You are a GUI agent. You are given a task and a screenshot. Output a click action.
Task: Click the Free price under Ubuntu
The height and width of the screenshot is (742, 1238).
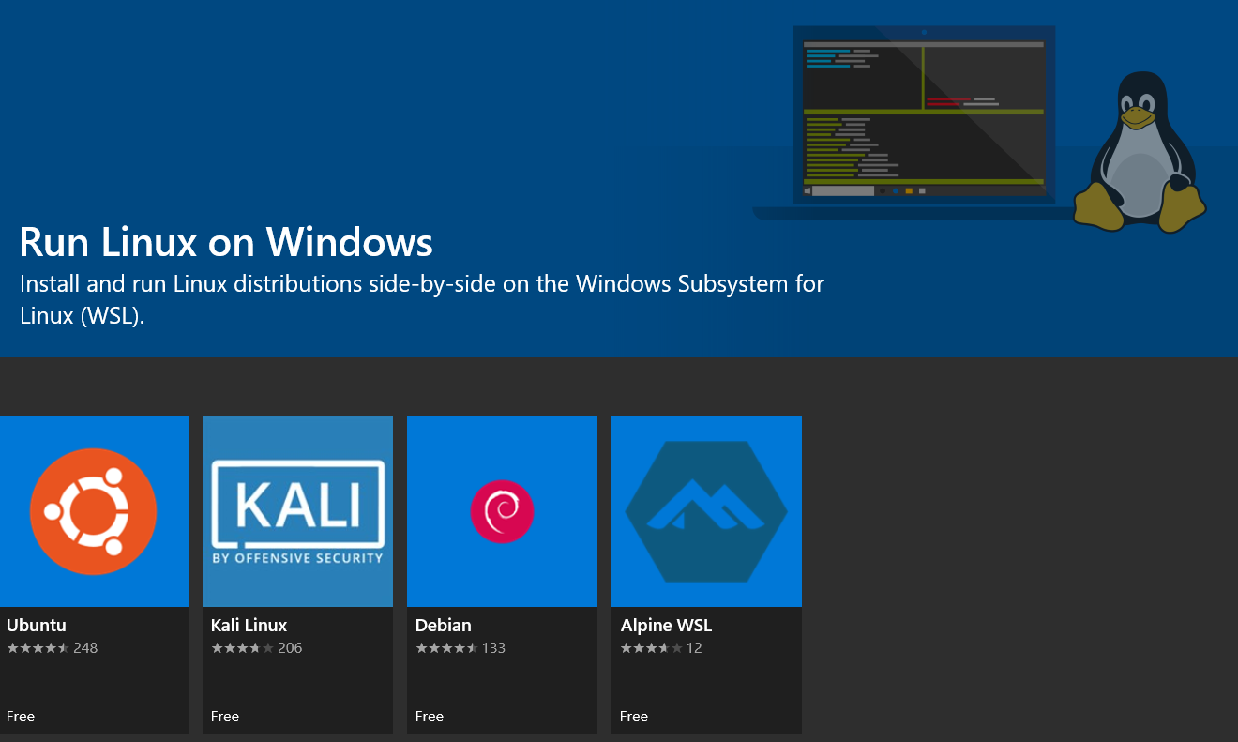point(21,717)
